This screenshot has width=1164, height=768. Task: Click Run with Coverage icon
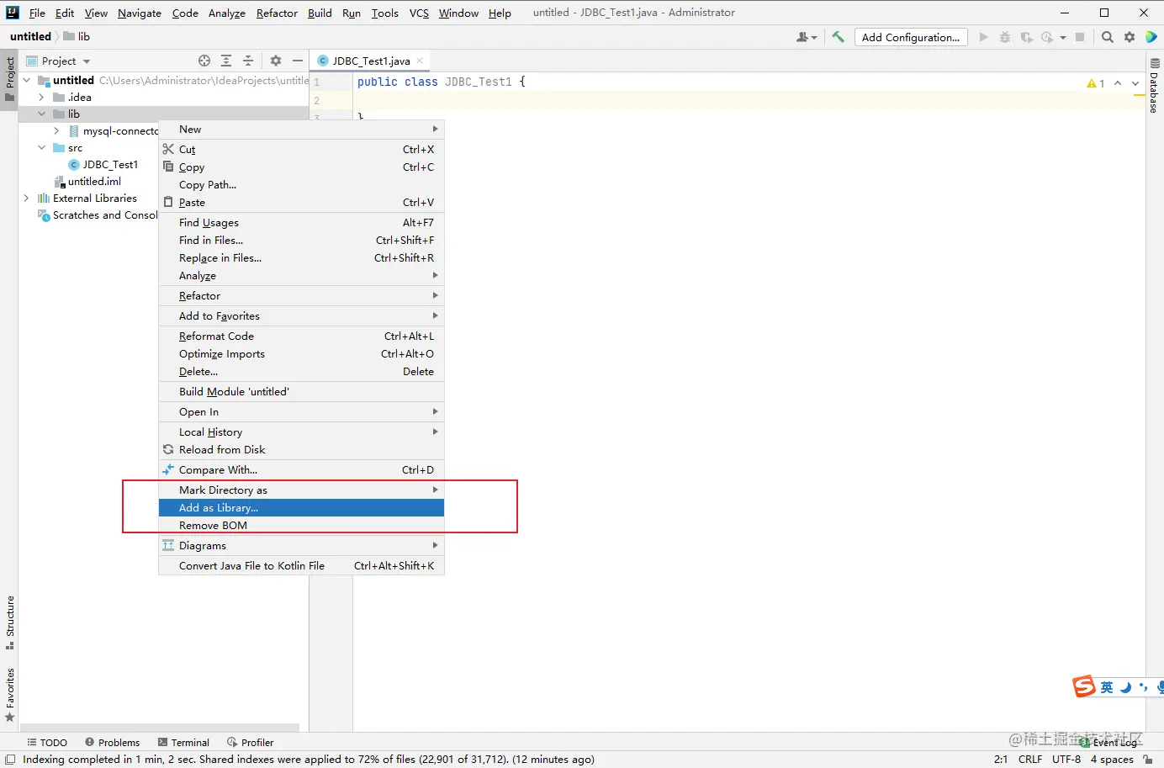point(1026,37)
